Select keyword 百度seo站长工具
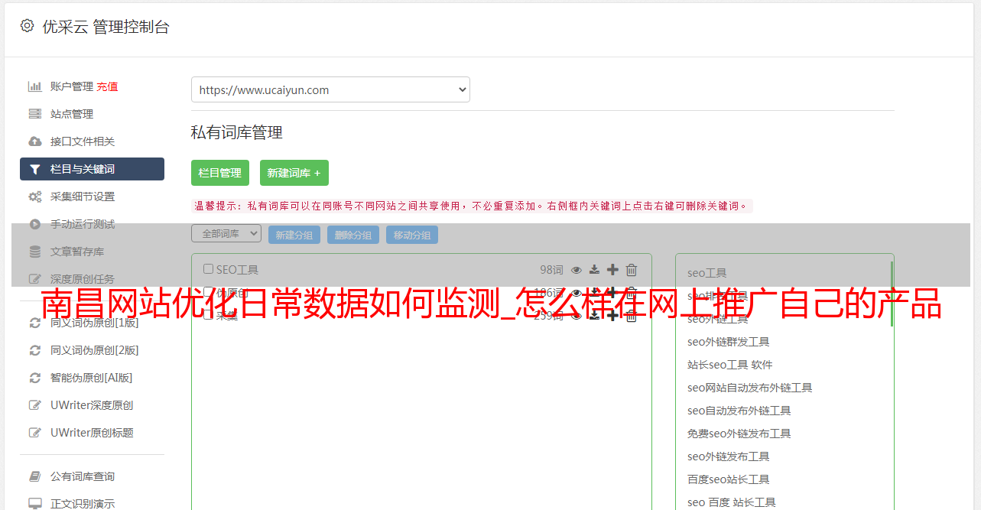This screenshot has height=510, width=981. coord(729,479)
